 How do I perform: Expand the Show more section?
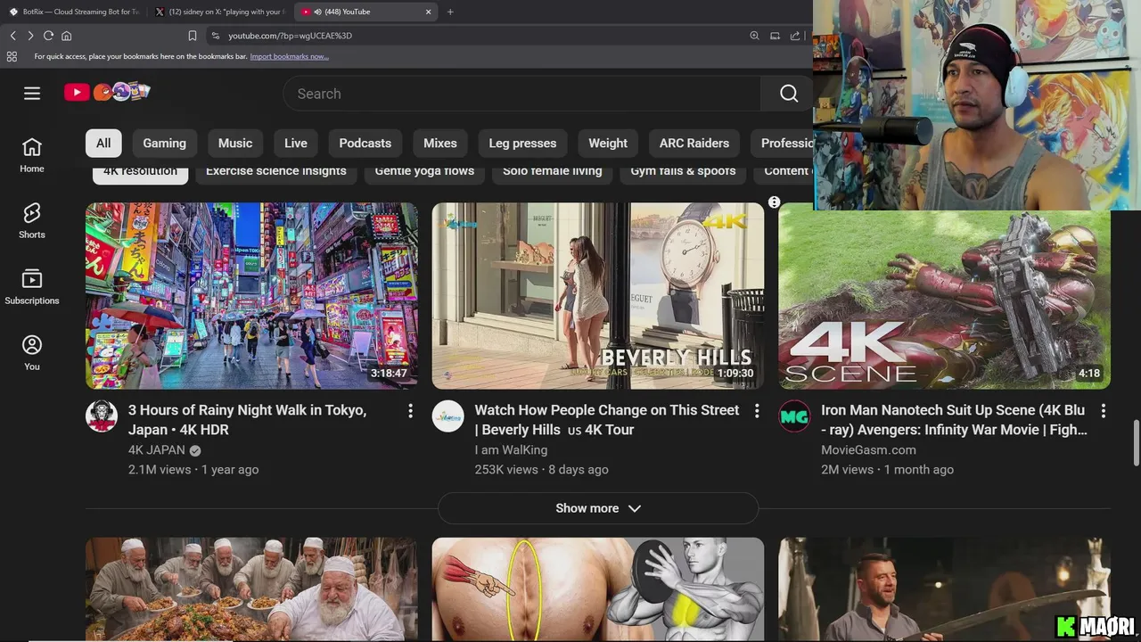[598, 508]
